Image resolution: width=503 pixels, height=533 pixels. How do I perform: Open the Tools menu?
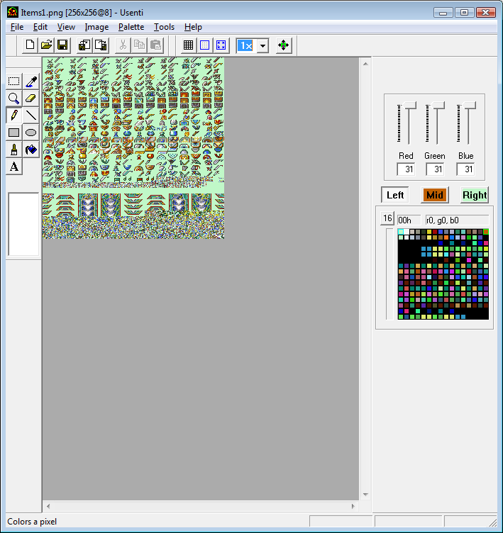pos(164,27)
